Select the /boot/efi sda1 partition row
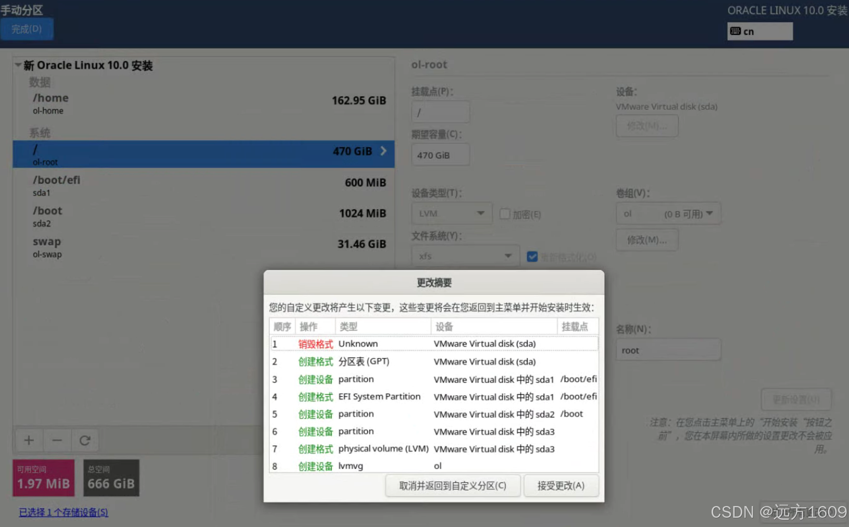849x527 pixels. [x=203, y=185]
